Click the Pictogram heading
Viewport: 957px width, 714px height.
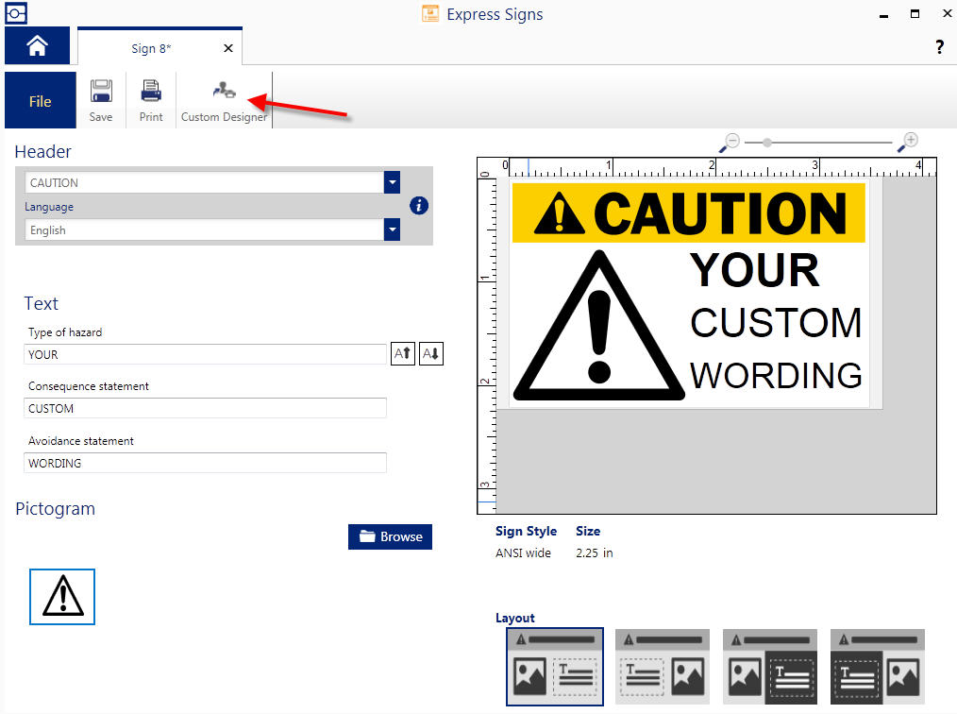pos(55,509)
